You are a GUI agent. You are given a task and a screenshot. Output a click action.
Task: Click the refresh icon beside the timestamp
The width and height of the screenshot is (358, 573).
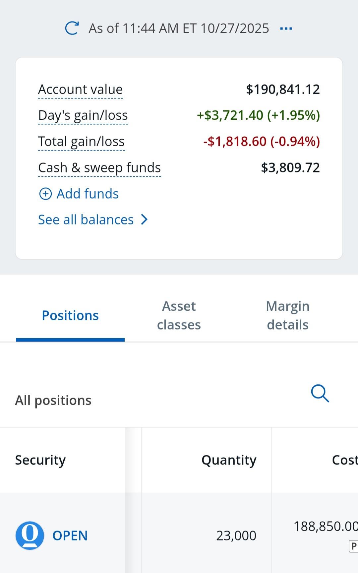pos(72,29)
